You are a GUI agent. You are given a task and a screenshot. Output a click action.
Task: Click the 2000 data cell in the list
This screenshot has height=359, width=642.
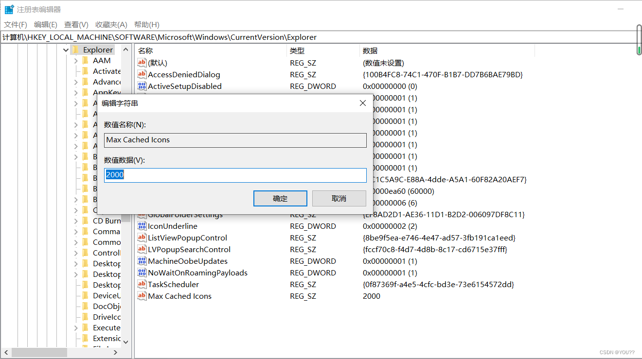[x=372, y=296]
